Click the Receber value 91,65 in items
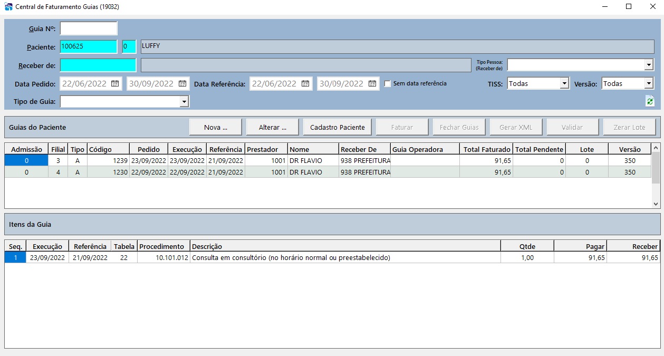 633,257
